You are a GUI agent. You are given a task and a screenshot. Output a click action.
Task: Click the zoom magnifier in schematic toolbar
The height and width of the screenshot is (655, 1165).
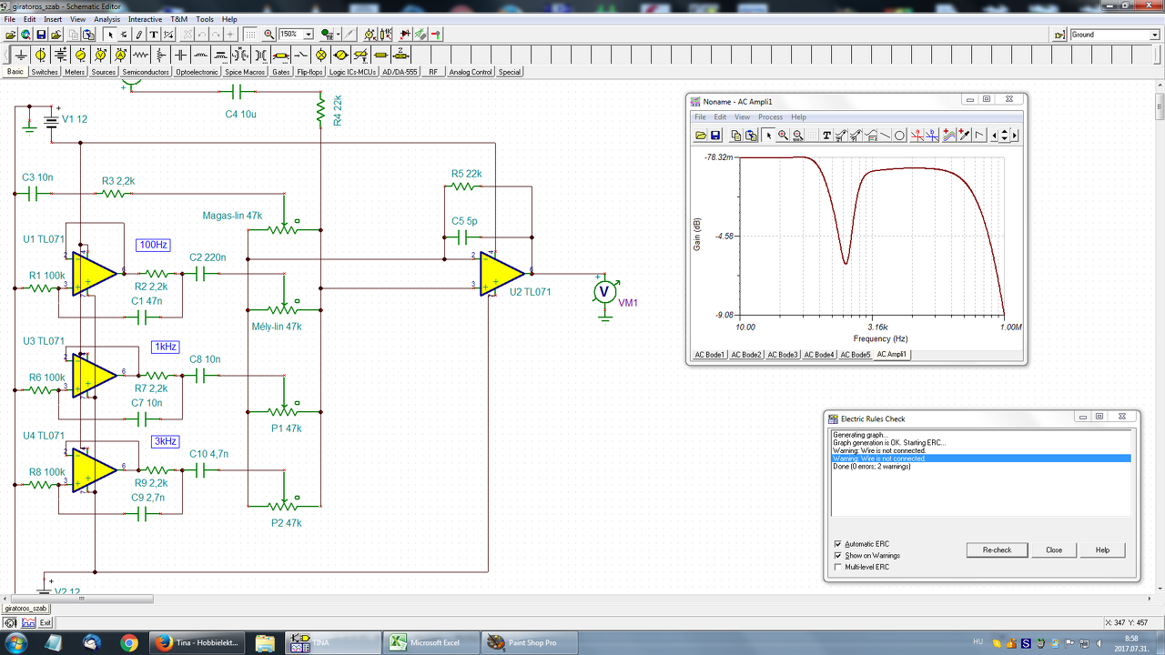tap(268, 35)
